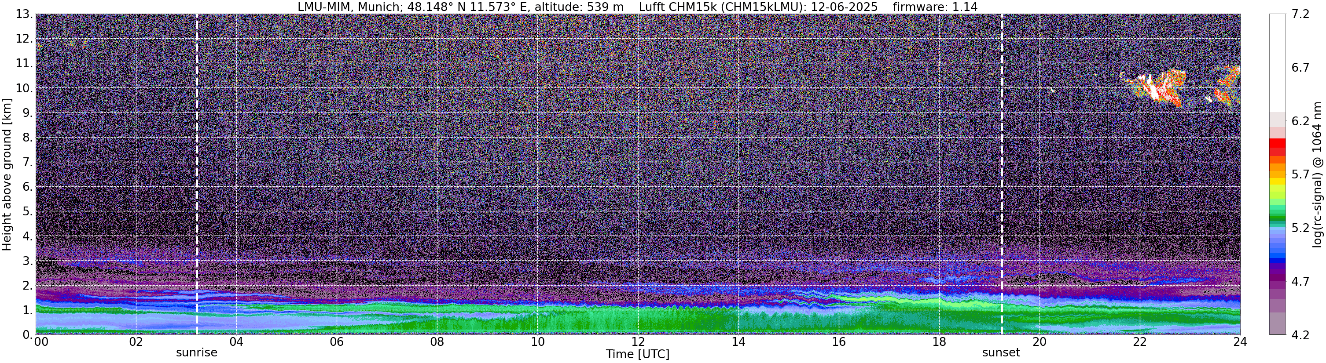Click colorbar tick value 4.2
This screenshot has height=363, width=1326.
tap(1300, 335)
